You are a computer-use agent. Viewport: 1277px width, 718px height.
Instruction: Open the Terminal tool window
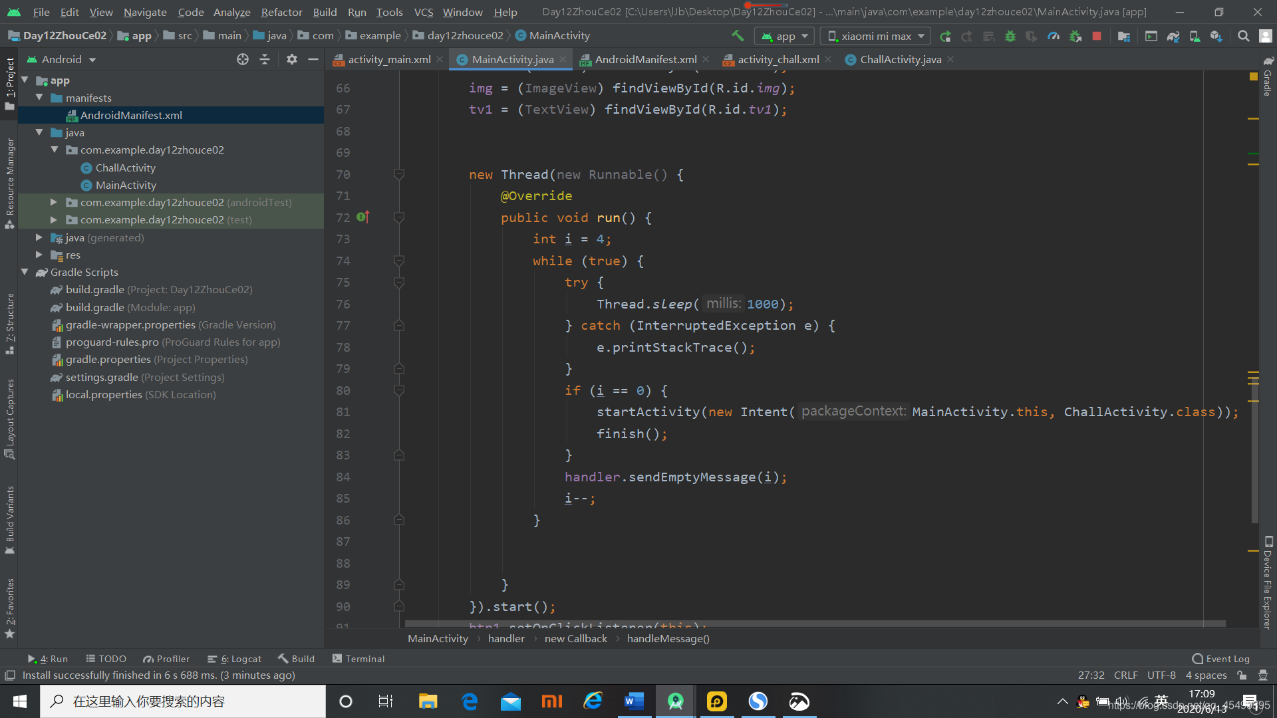358,659
